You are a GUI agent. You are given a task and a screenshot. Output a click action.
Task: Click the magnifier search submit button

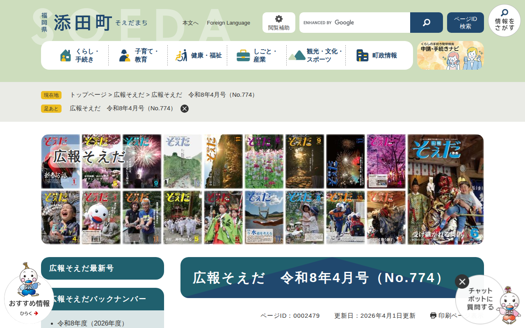coord(426,23)
